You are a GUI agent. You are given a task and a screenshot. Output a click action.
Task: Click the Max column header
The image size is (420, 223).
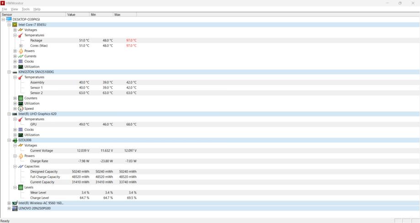(x=117, y=15)
